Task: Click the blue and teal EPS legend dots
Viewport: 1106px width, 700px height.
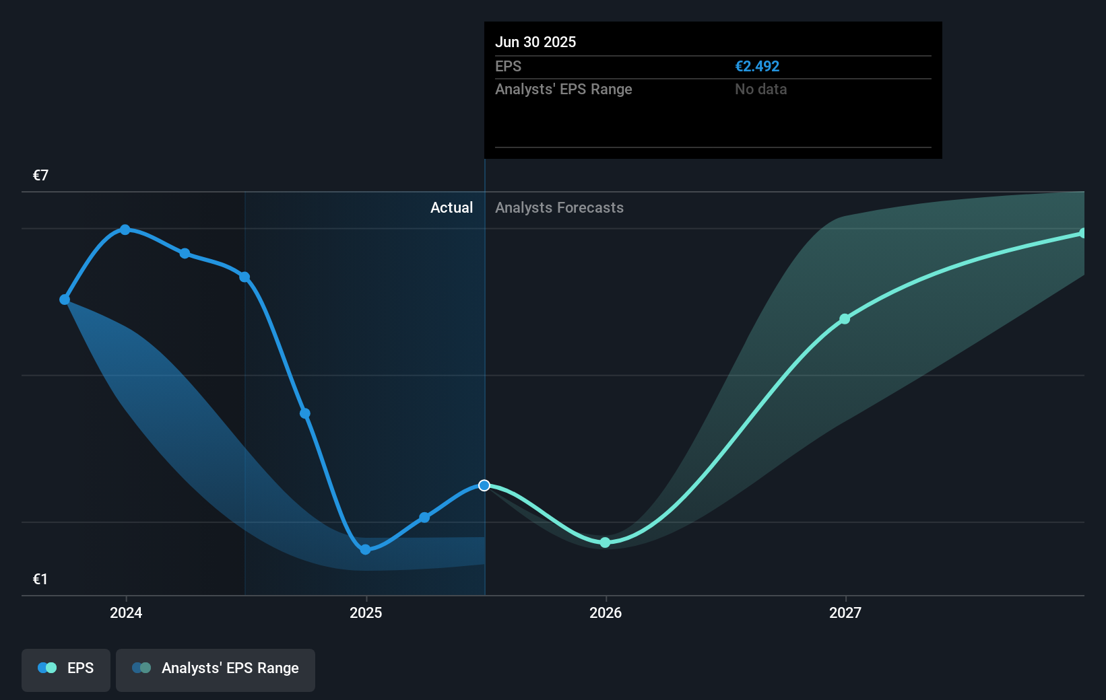Action: 47,668
